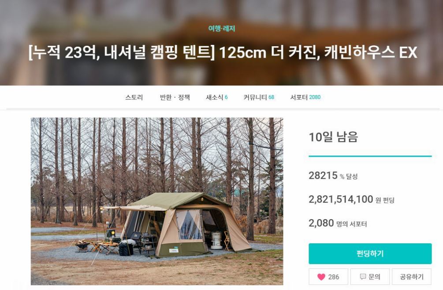Click the 10일 남음 text

click(333, 137)
